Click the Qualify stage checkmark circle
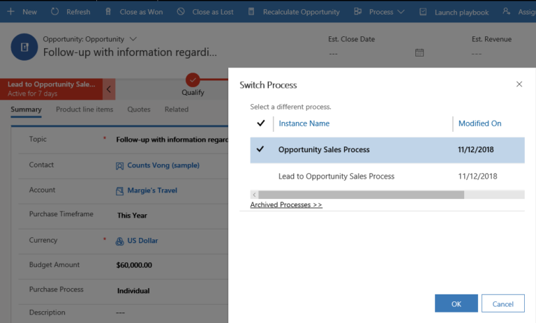 click(193, 80)
